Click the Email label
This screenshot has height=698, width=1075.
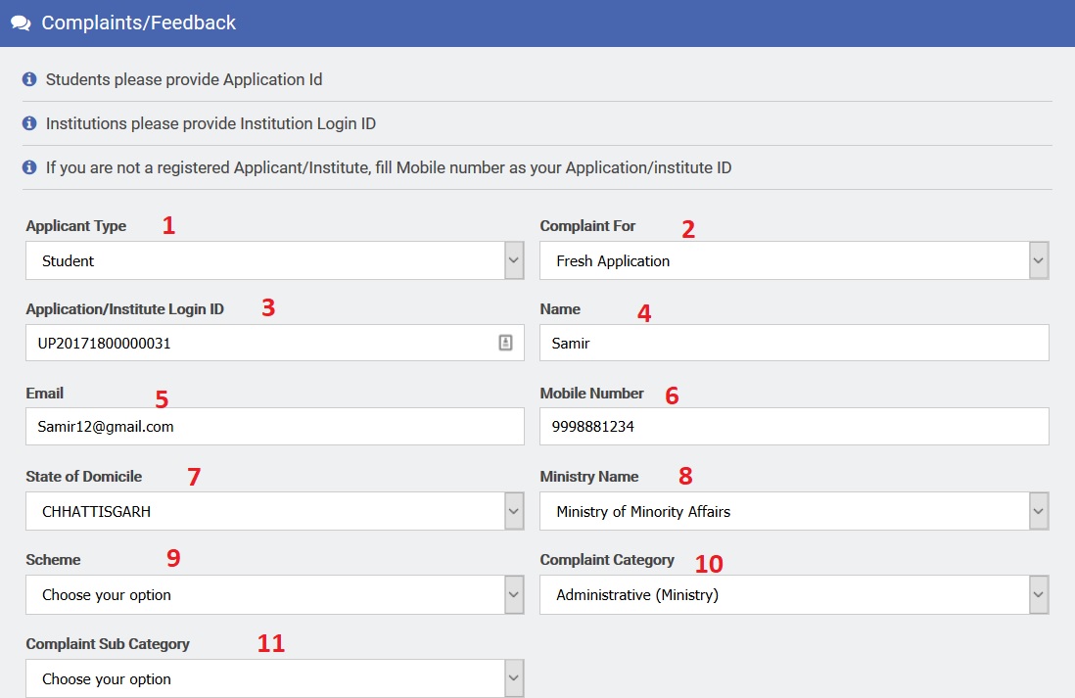click(x=45, y=393)
